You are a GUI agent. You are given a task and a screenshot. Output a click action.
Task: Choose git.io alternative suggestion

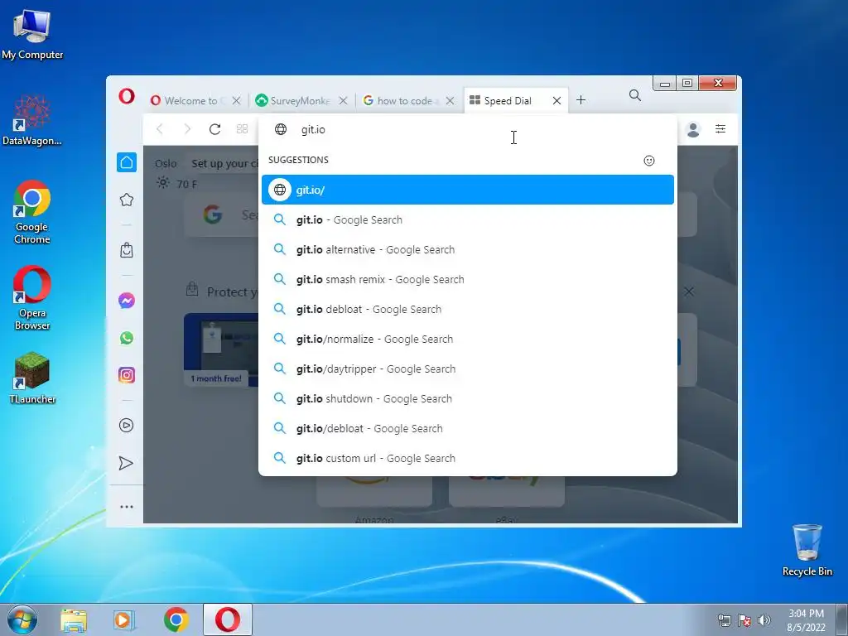coord(467,249)
